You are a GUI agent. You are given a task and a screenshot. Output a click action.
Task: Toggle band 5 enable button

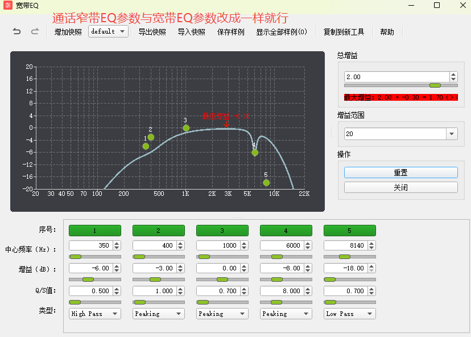[350, 231]
